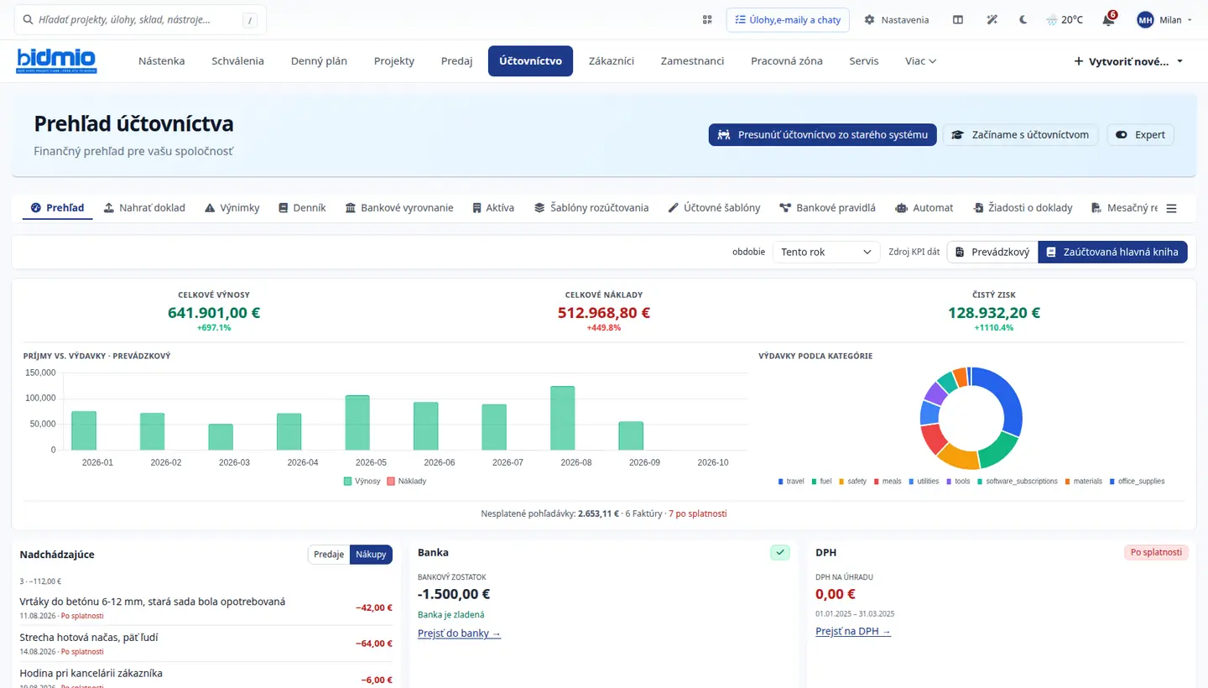Open Vrtáky do betónu 6-12 mm item
The height and width of the screenshot is (688, 1208).
(x=153, y=601)
